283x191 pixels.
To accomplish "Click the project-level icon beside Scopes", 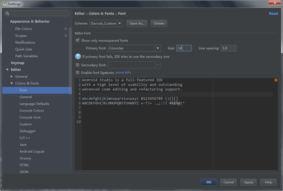I will [x=66, y=36].
